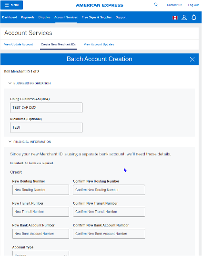Select Account Services in navigation bar
This screenshot has width=202, height=256.
click(x=66, y=17)
